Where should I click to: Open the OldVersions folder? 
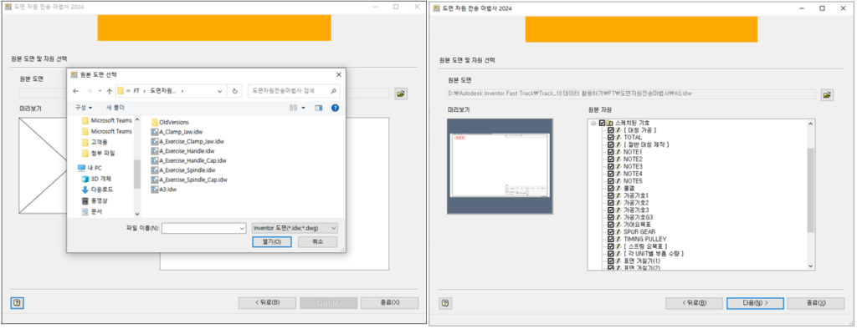point(169,122)
